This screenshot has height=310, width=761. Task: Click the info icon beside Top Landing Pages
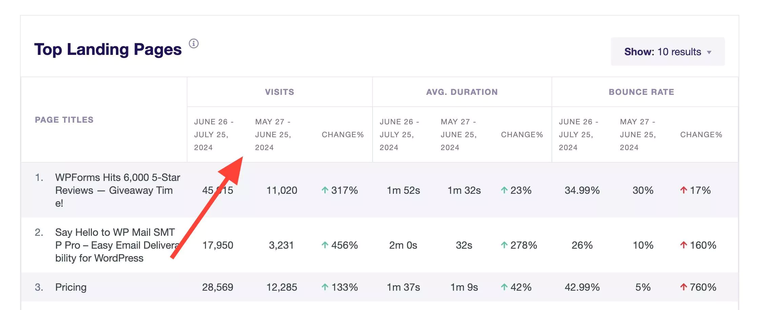click(194, 43)
